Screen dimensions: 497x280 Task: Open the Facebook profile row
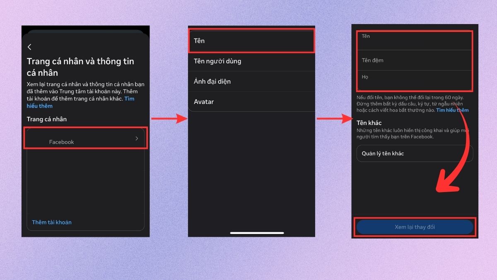(x=86, y=139)
